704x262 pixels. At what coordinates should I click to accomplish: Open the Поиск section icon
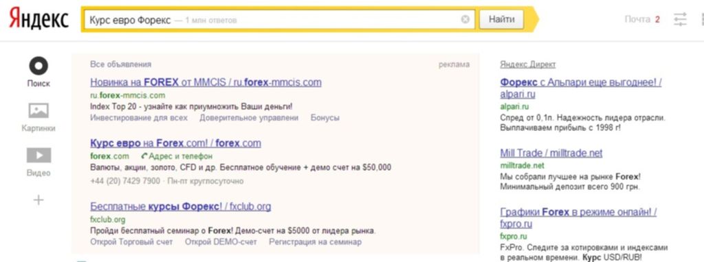[x=38, y=66]
